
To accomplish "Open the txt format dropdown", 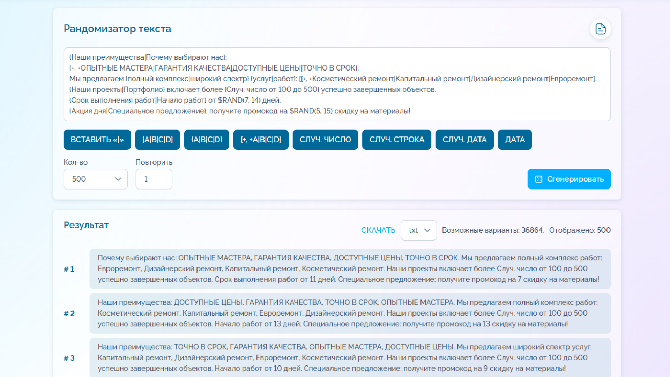I will 418,230.
